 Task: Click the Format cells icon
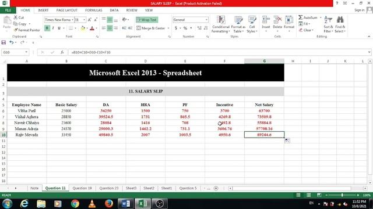pos(289,20)
